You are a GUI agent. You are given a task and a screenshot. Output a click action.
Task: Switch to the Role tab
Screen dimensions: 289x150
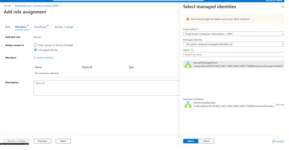[8, 27]
